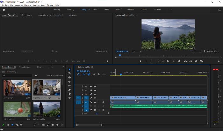Image resolution: width=223 pixels, height=131 pixels.
Task: Expand Project panel tab overflow chevrons
Action: 64,67
